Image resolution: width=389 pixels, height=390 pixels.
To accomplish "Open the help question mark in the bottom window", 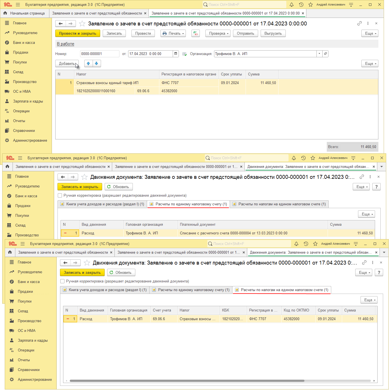I will coord(379,273).
